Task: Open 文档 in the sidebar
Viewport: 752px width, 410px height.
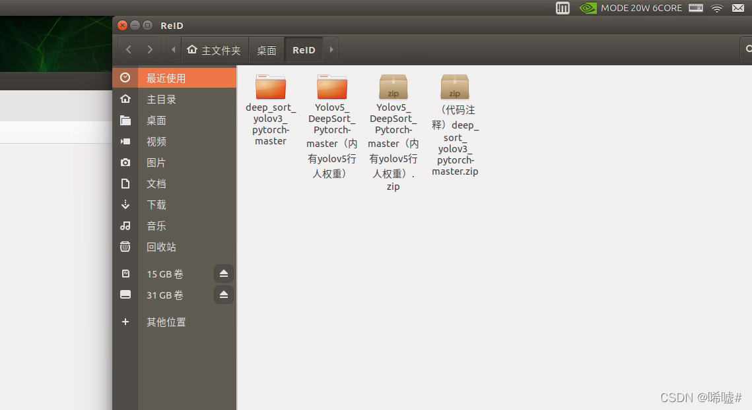Action: tap(156, 183)
